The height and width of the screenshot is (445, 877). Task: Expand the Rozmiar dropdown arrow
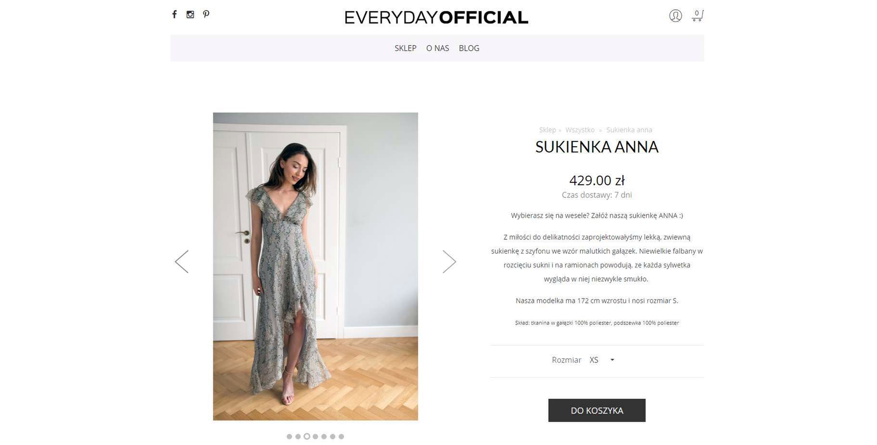click(612, 360)
